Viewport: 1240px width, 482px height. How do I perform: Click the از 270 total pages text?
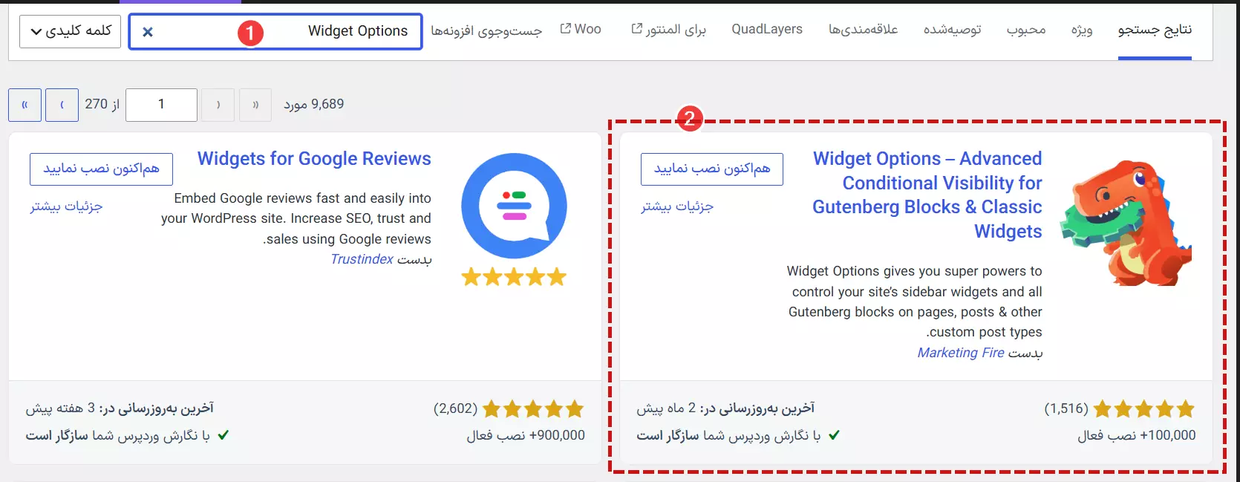[102, 105]
